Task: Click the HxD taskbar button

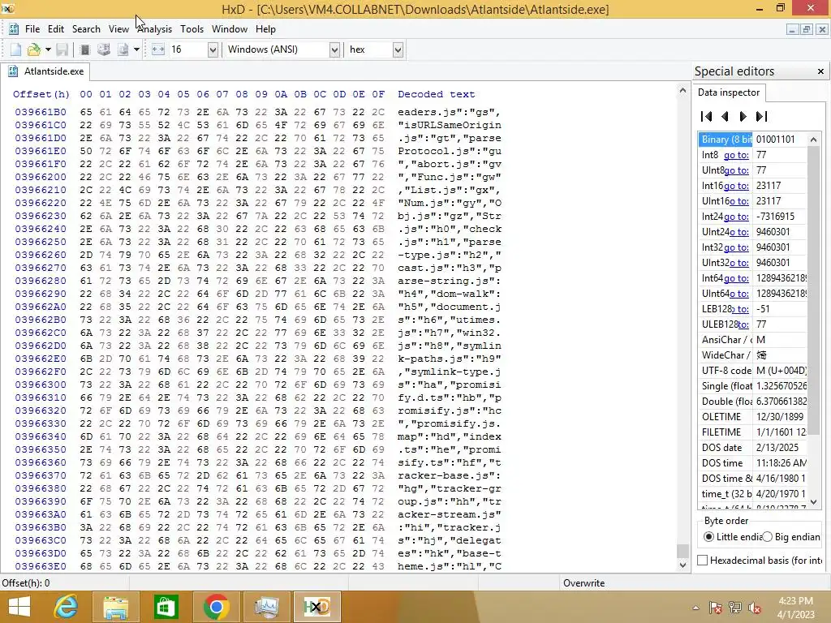Action: (316, 607)
